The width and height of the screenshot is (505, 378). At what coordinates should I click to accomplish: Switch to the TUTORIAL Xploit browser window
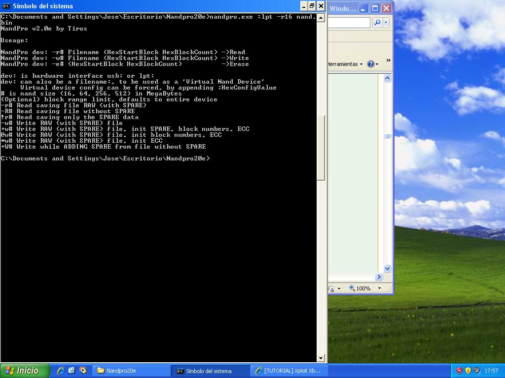coord(289,371)
